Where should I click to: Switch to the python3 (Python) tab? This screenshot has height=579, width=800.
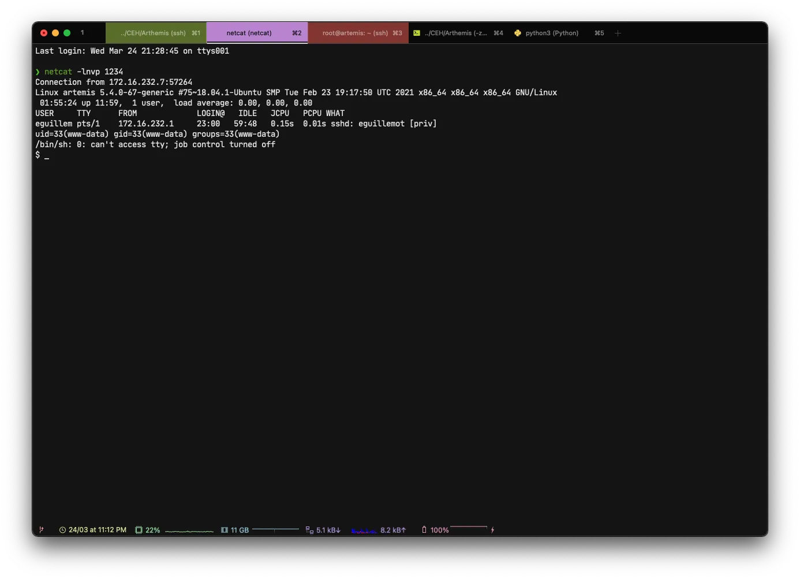552,33
